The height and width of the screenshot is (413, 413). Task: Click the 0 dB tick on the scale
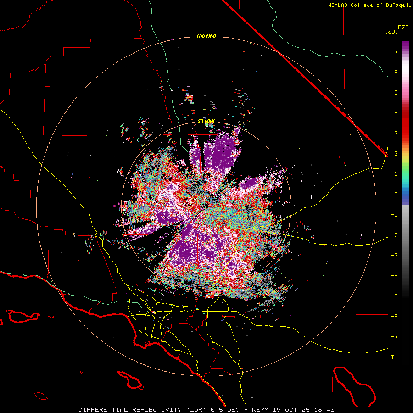396,195
